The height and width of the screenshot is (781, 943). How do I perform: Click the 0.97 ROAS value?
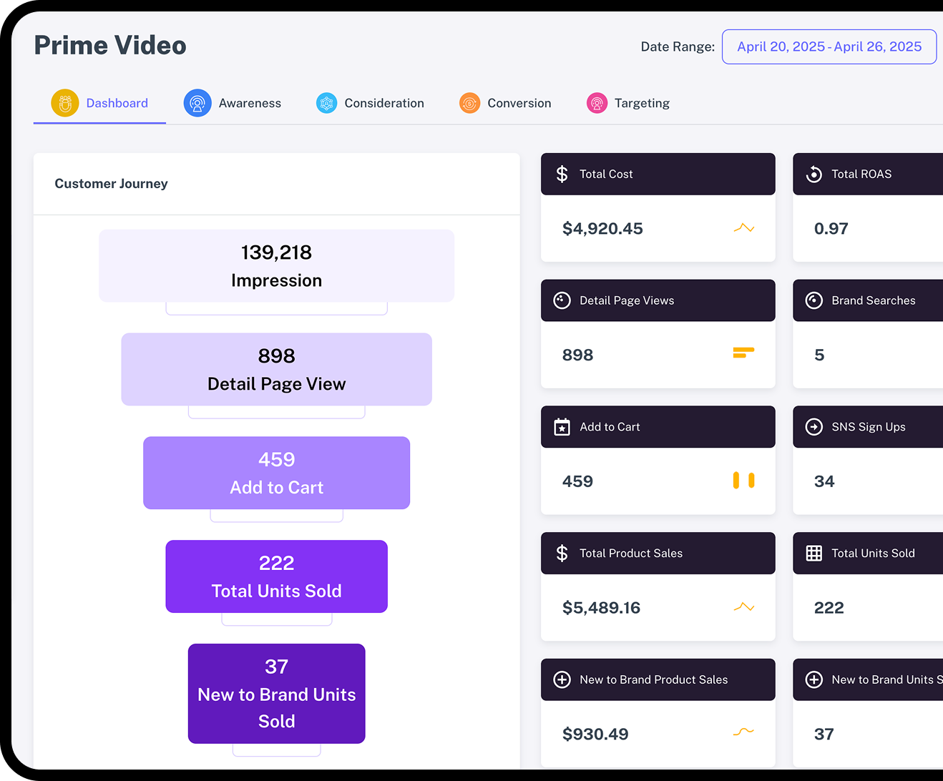pyautogui.click(x=831, y=229)
